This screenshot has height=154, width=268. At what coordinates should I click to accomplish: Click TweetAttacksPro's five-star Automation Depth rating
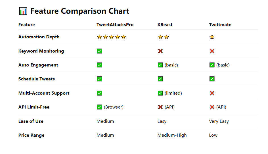(x=112, y=37)
